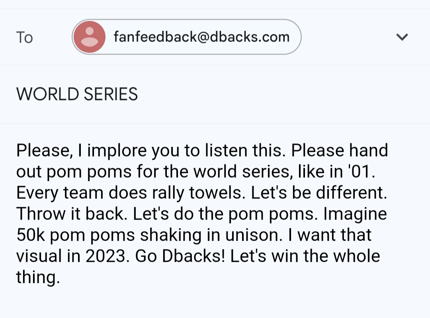This screenshot has width=430, height=318.
Task: Click the word "SERIES" in the subject
Action: point(111,94)
